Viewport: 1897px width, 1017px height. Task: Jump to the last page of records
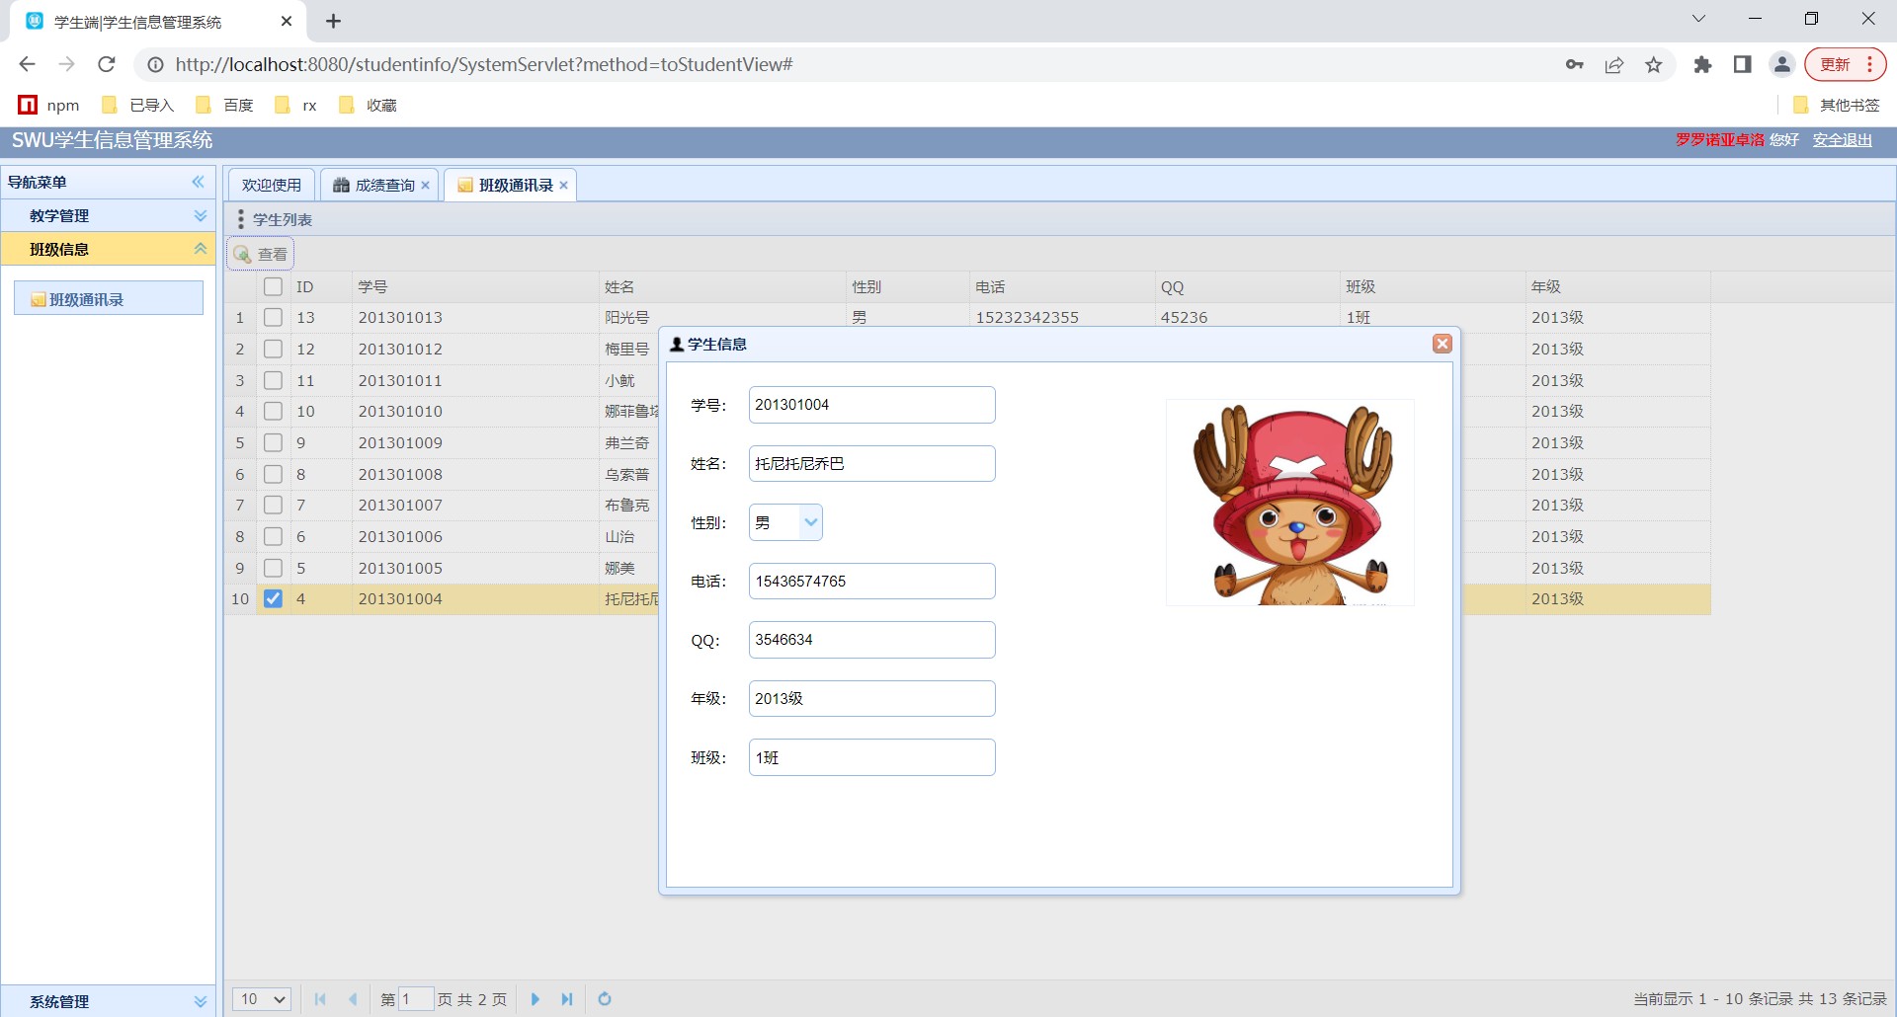point(567,999)
